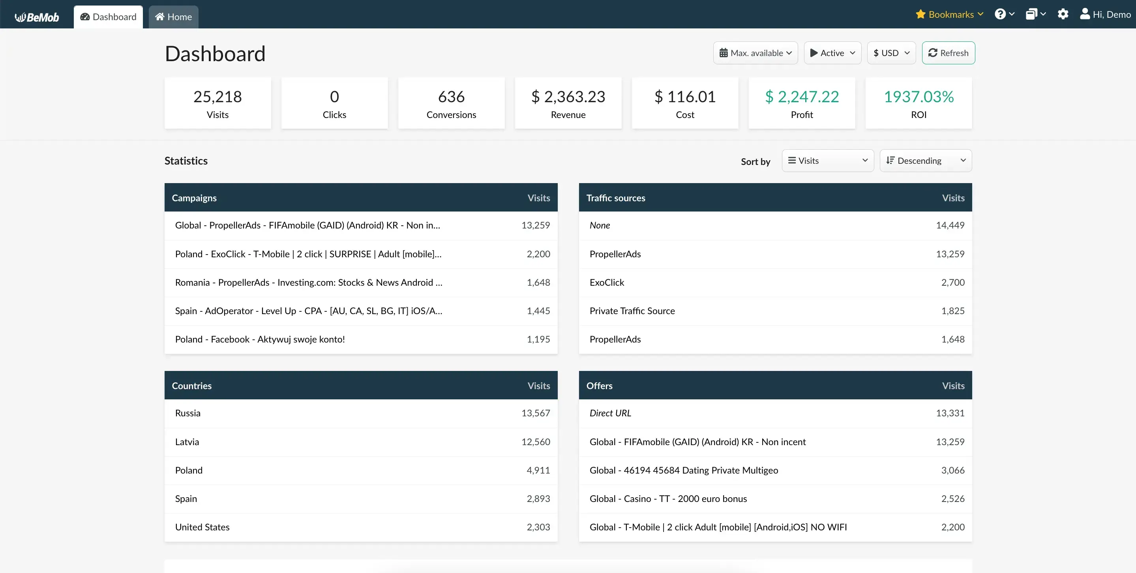This screenshot has height=573, width=1136.
Task: Open the USD currency dropdown
Action: coord(891,53)
